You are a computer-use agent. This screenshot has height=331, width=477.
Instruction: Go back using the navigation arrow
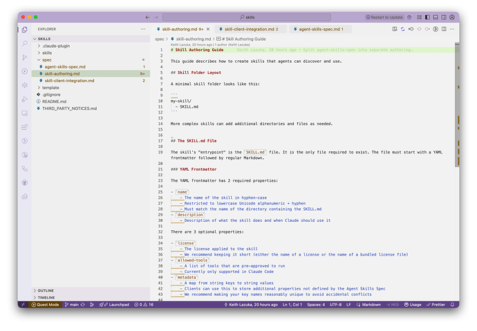[148, 17]
